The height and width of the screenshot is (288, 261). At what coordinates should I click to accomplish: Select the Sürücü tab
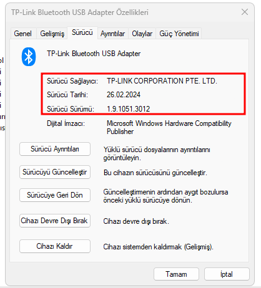coord(82,32)
